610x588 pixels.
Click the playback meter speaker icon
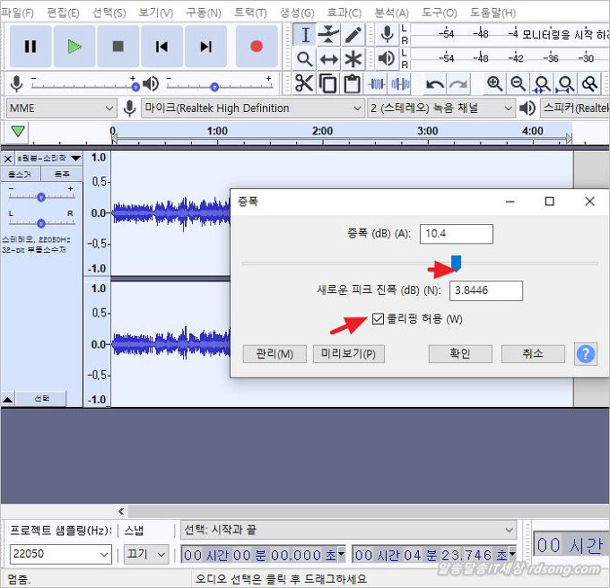(x=387, y=58)
